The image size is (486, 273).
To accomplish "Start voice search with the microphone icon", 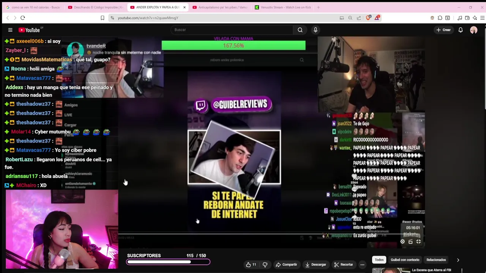I will pyautogui.click(x=315, y=30).
